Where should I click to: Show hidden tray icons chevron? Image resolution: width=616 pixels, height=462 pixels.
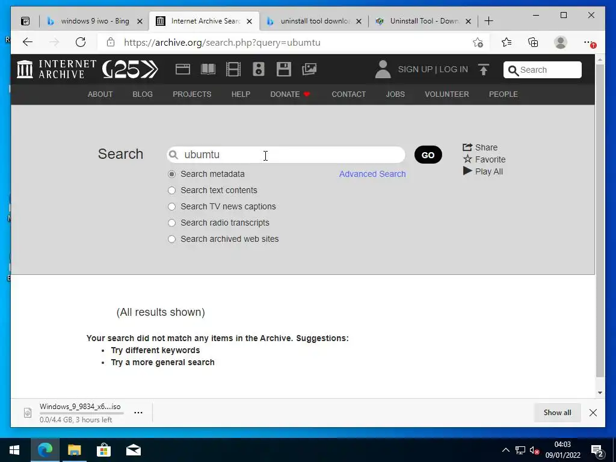click(505, 450)
